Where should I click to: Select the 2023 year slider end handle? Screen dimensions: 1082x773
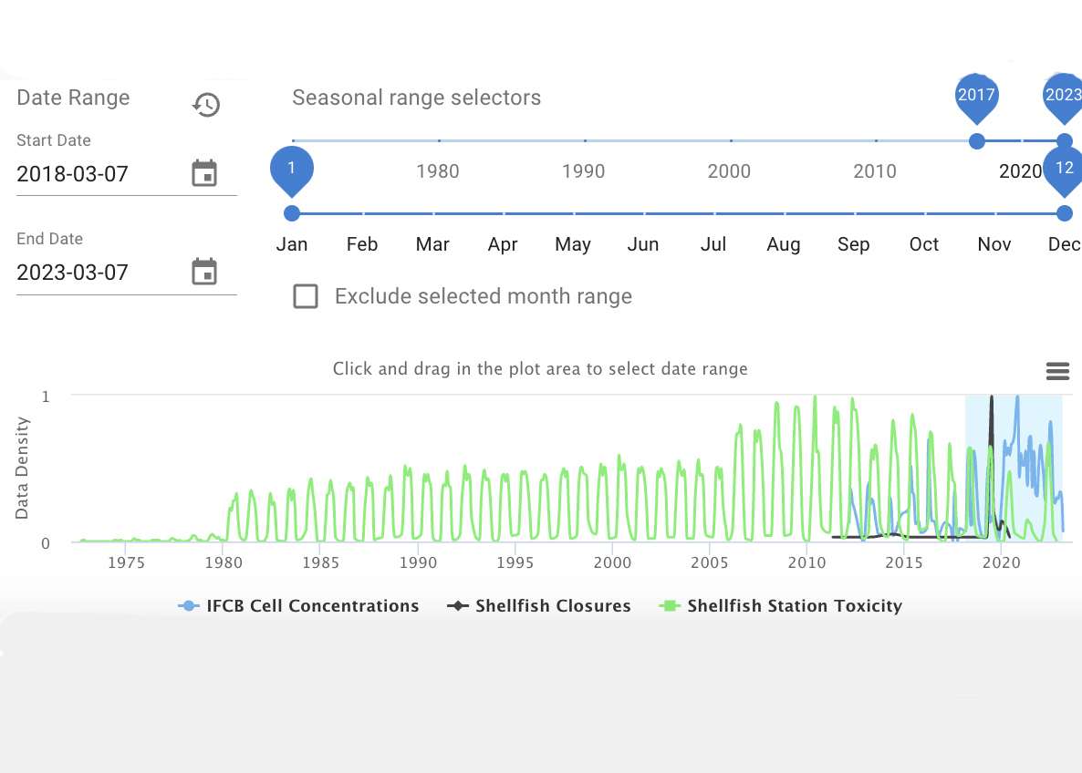click(1064, 140)
